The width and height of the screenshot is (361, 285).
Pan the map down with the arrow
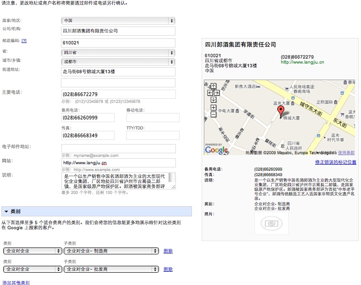pyautogui.click(x=213, y=99)
